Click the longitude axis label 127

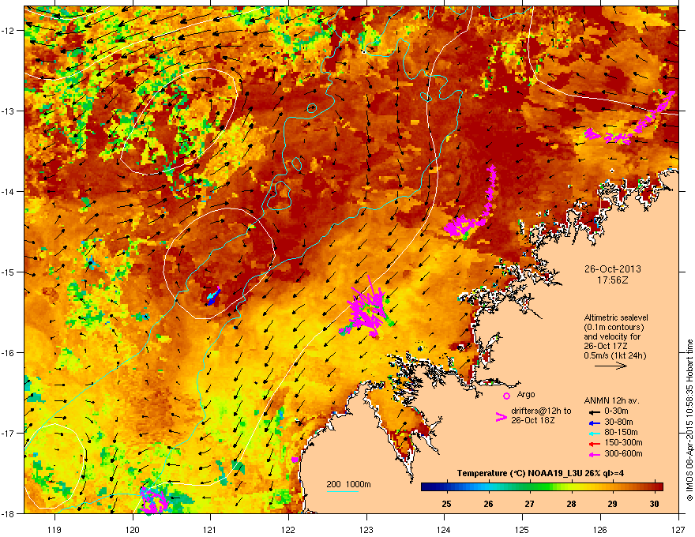(678, 529)
